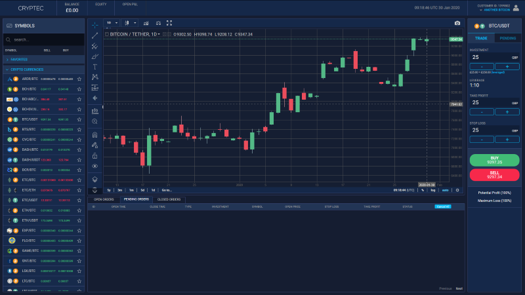The height and width of the screenshot is (295, 525).
Task: Select the measure ruler tool
Action: pos(95,111)
